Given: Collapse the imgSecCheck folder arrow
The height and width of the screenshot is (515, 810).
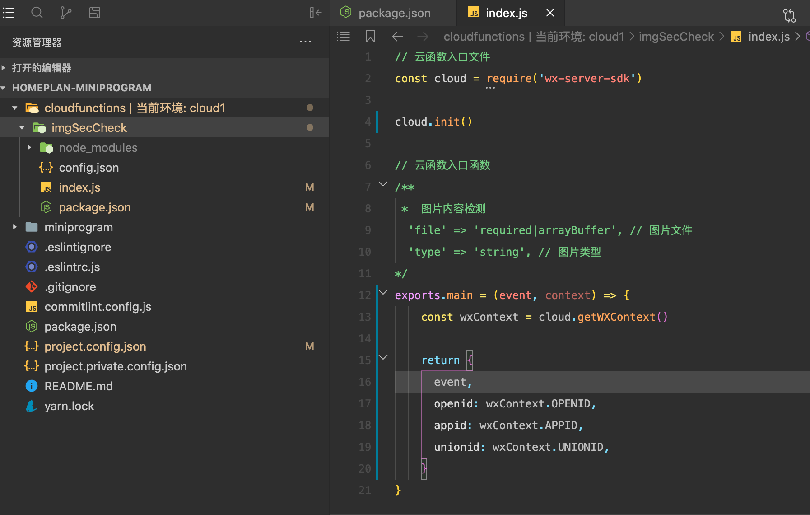Looking at the screenshot, I should [22, 128].
